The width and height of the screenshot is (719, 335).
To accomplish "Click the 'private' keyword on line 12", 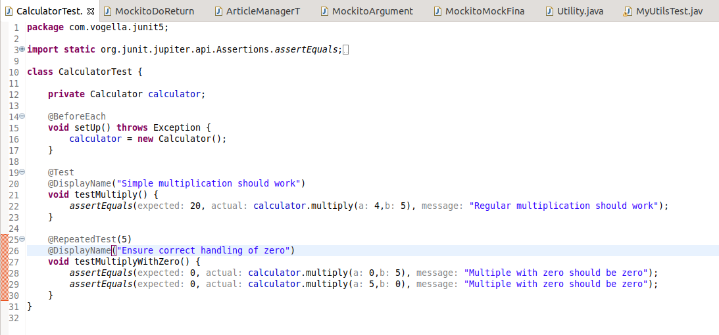I will 66,95.
